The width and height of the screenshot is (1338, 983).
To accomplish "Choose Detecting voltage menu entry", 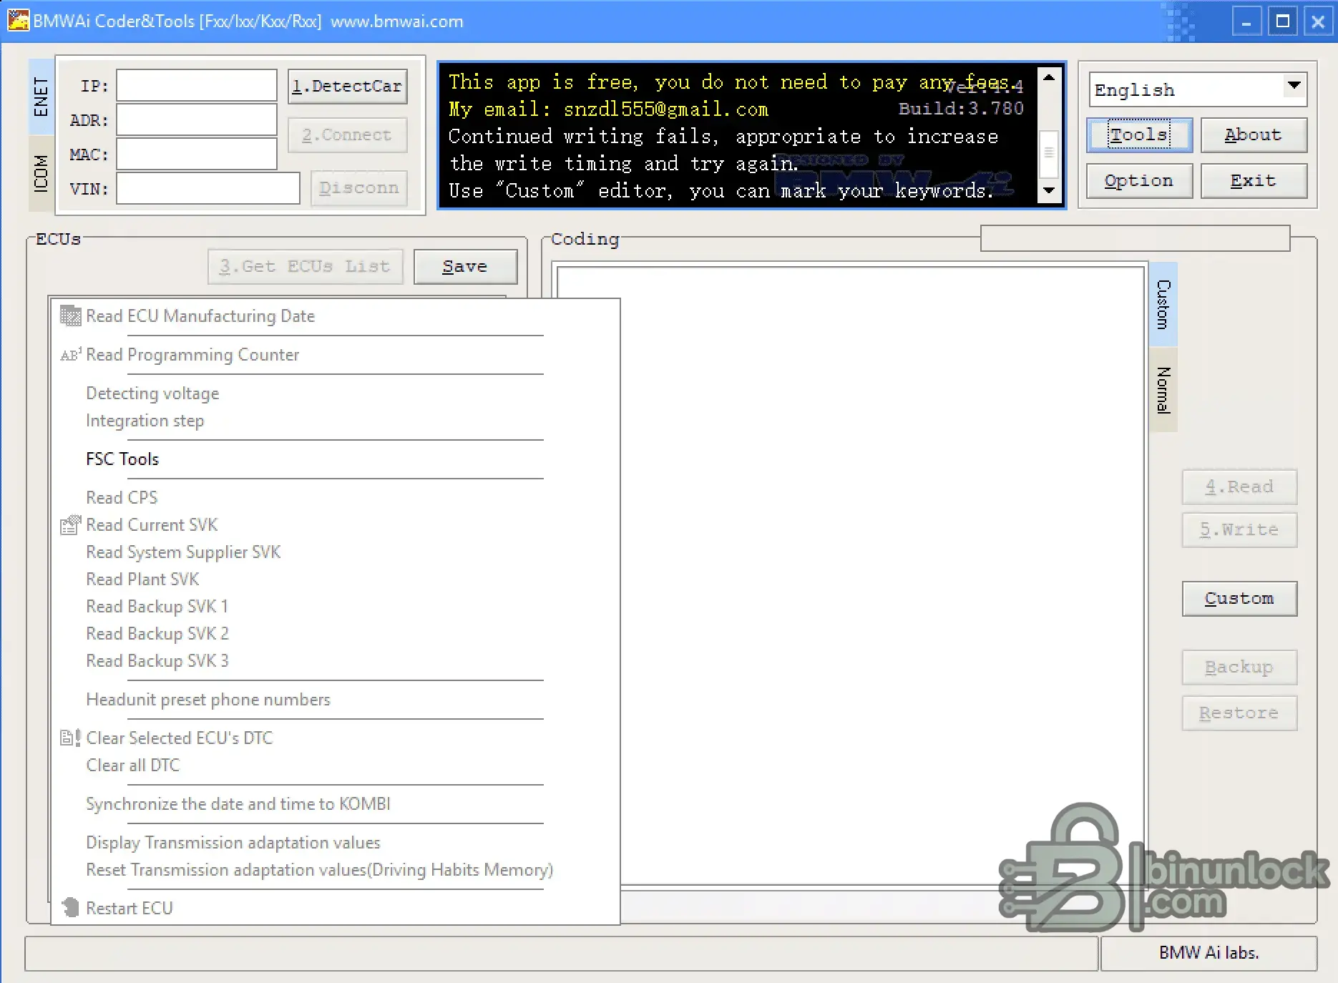I will (x=152, y=393).
